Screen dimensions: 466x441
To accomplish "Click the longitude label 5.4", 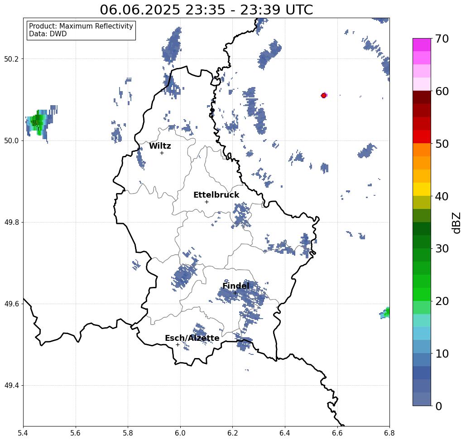I will (23, 433).
